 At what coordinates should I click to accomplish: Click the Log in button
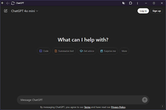143,11
